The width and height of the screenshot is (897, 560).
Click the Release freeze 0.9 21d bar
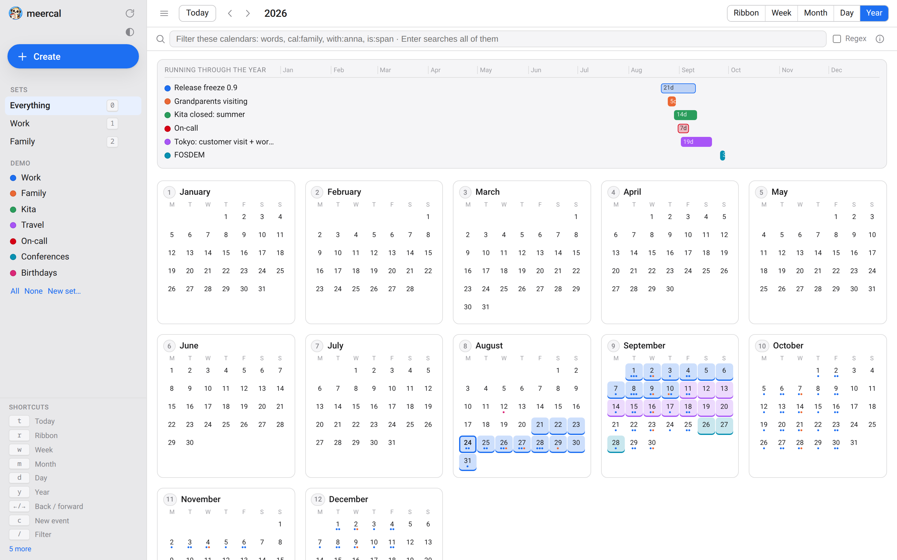pyautogui.click(x=678, y=88)
